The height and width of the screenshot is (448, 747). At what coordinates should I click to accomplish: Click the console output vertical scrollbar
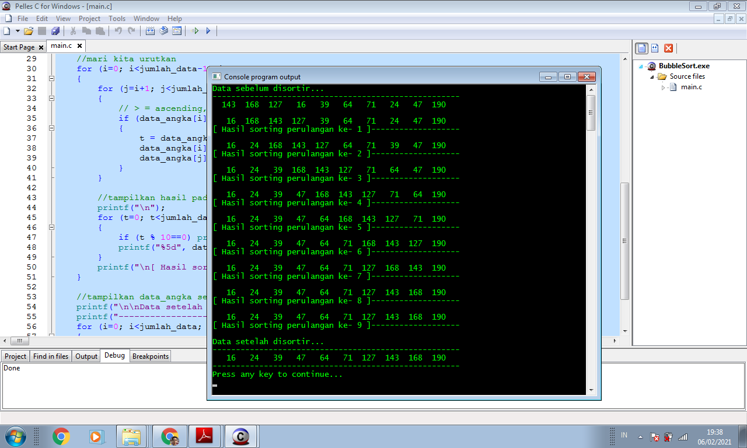click(591, 233)
